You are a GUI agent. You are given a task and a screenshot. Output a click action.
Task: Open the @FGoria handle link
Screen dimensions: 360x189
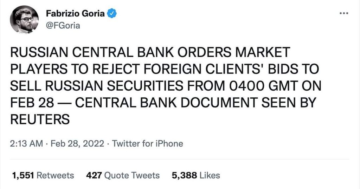click(x=63, y=26)
